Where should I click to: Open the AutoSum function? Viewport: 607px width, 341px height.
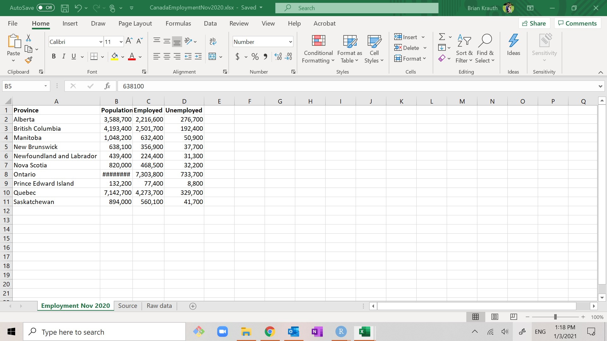[442, 36]
